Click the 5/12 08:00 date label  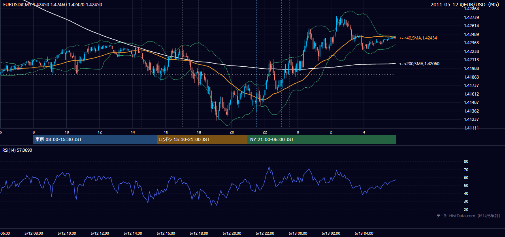pos(33,233)
